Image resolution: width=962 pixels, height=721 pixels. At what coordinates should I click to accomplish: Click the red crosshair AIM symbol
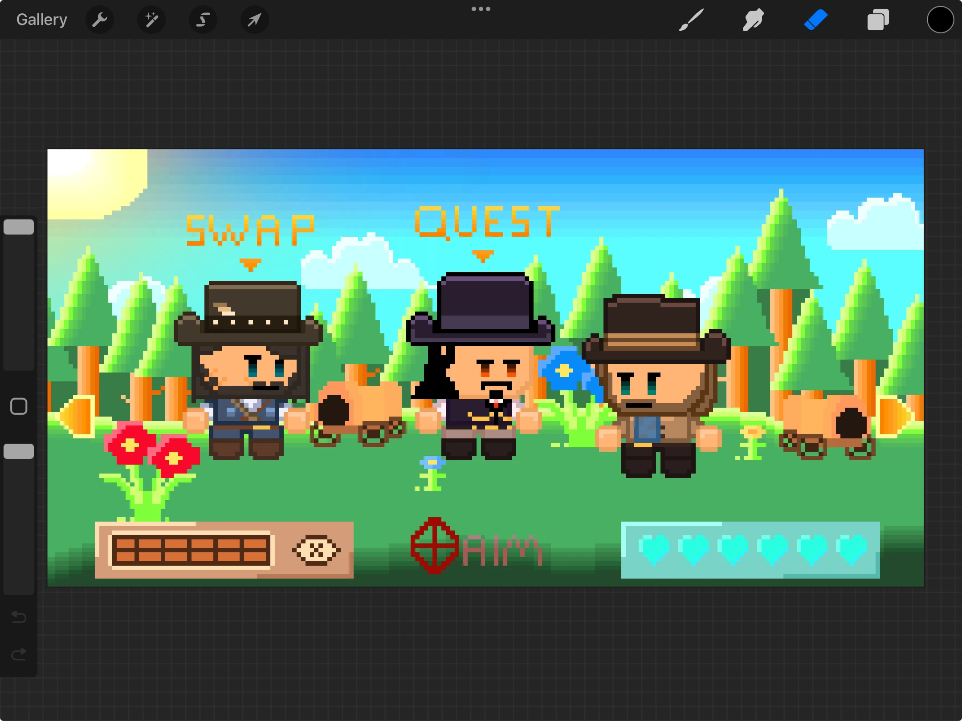434,546
